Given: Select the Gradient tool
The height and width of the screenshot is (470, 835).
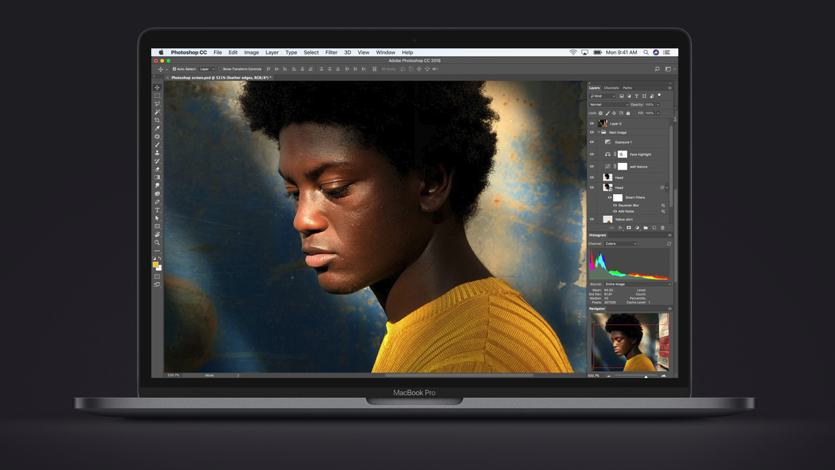Looking at the screenshot, I should (157, 178).
